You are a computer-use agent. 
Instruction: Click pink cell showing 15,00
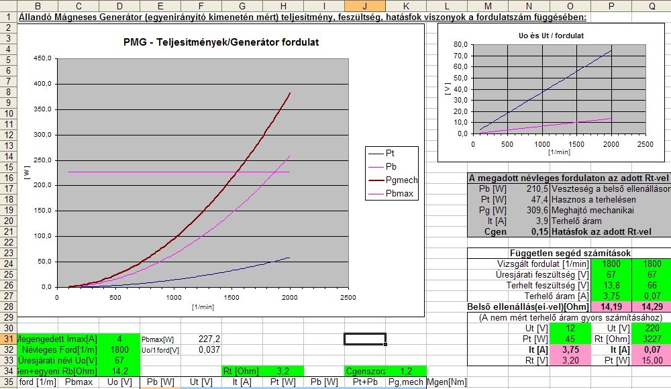652,360
